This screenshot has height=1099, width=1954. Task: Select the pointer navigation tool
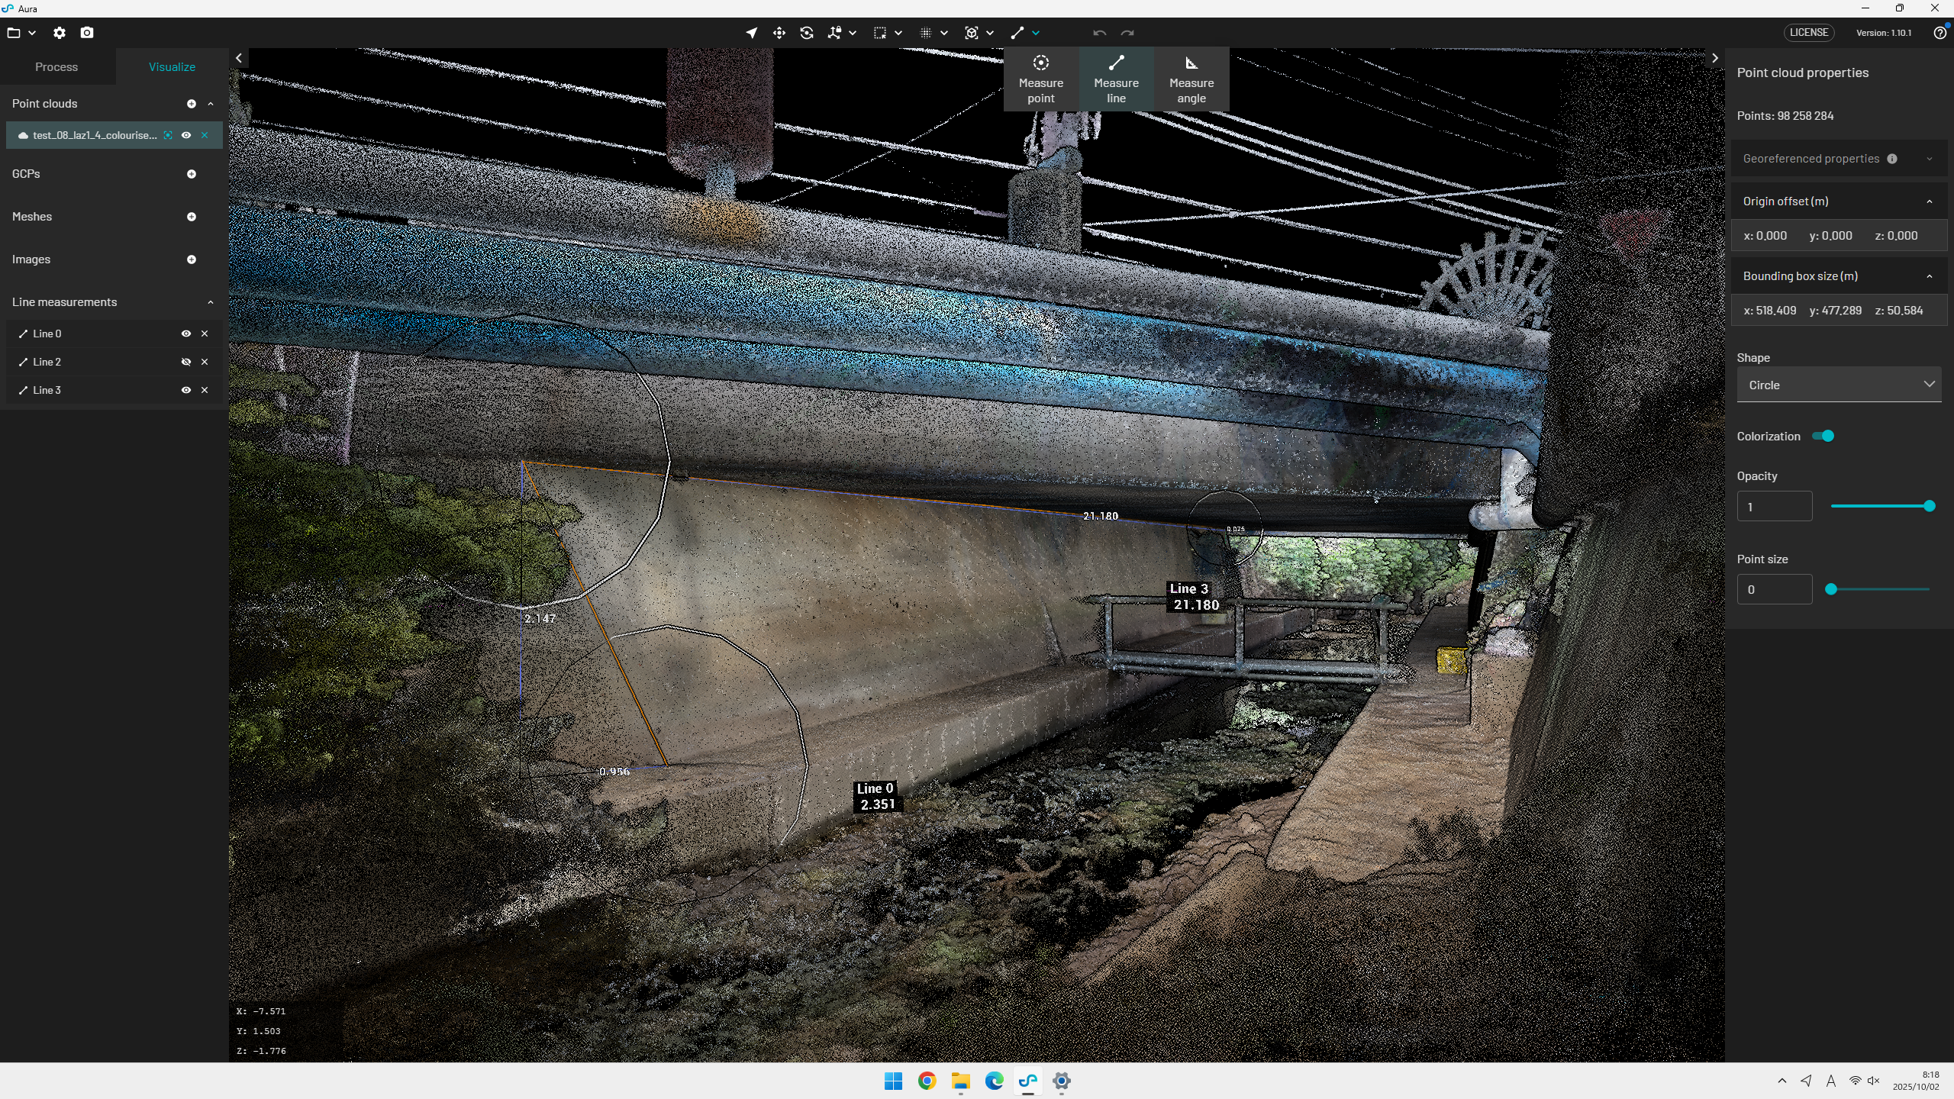[x=752, y=33]
